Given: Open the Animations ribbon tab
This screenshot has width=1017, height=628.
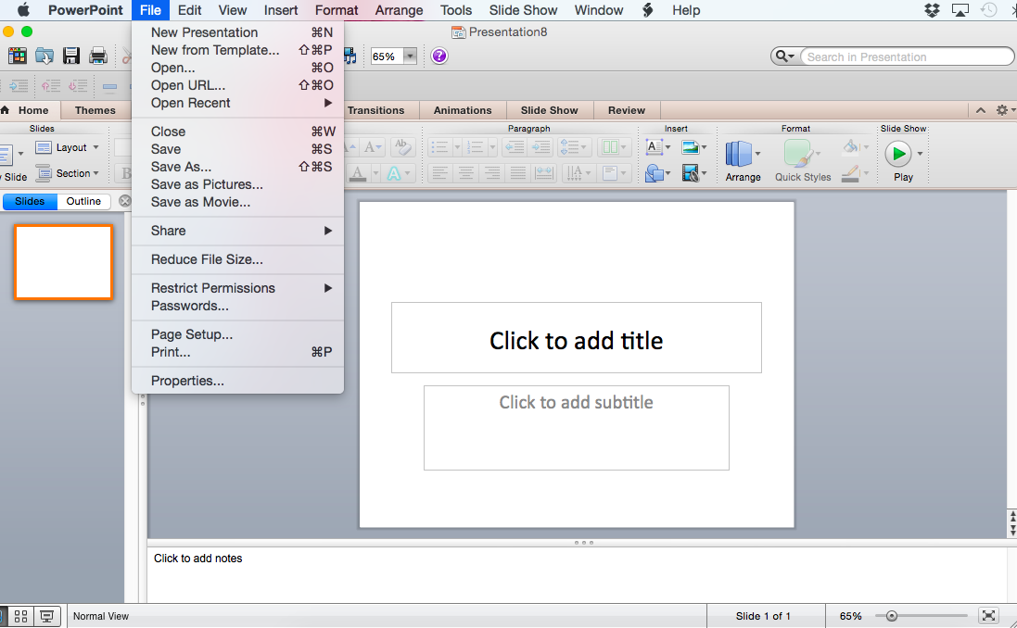Looking at the screenshot, I should point(463,110).
